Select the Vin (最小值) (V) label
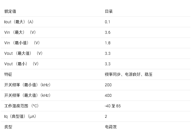The image size is (194, 132). coord(22,43)
